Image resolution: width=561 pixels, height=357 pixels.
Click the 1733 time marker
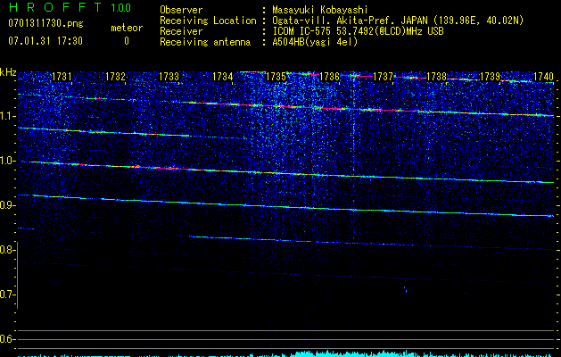(x=169, y=78)
